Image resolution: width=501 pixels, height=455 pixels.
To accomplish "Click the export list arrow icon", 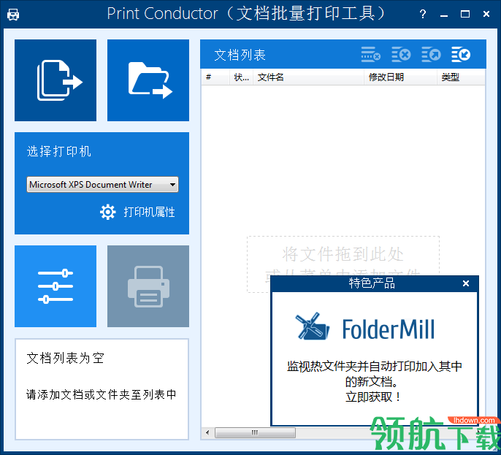I will click(431, 54).
